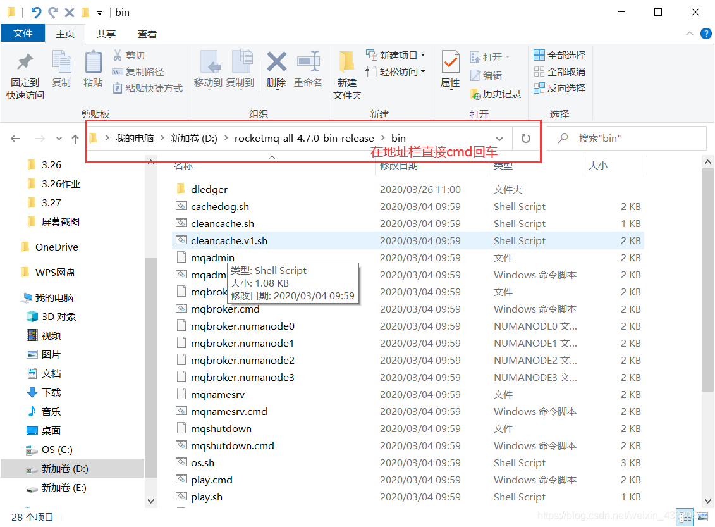Select OneDrive in navigation pane

pos(56,247)
